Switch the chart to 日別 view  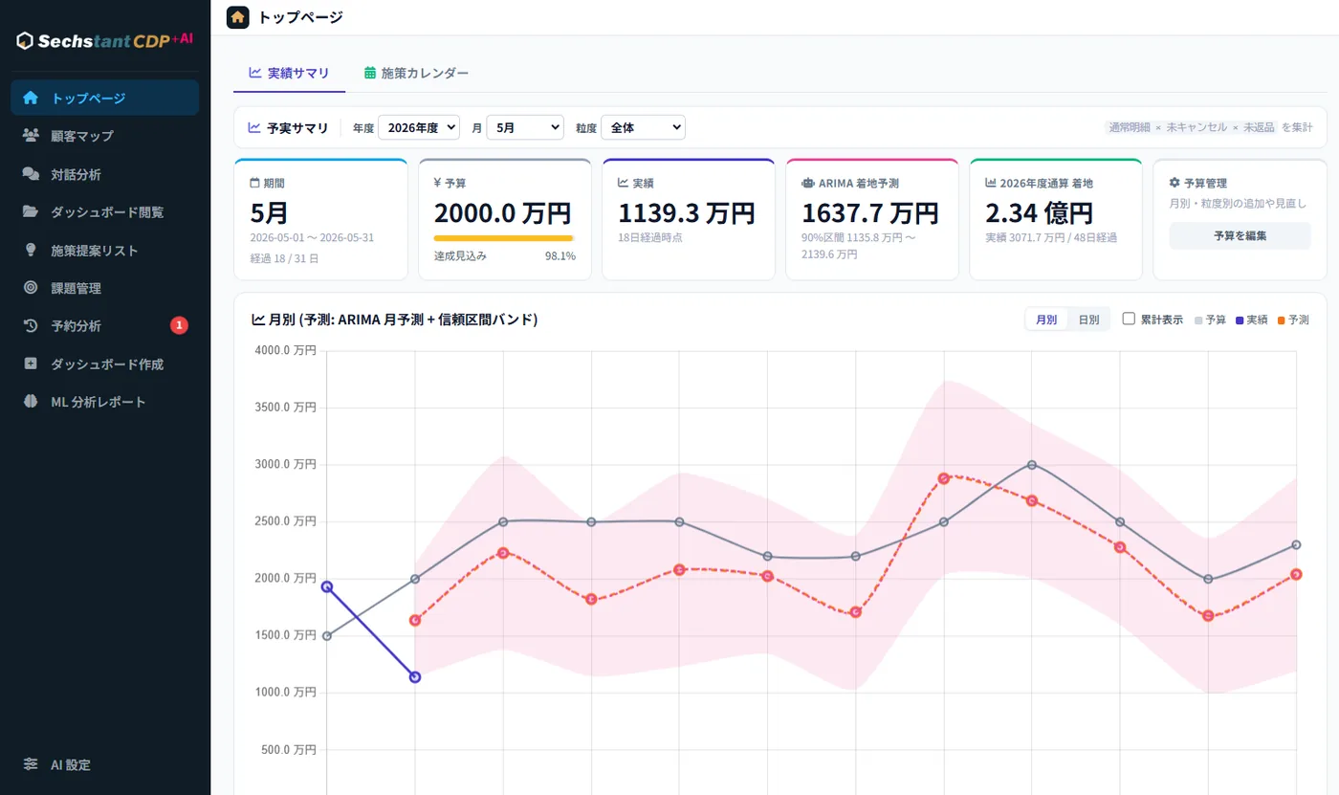tap(1088, 320)
